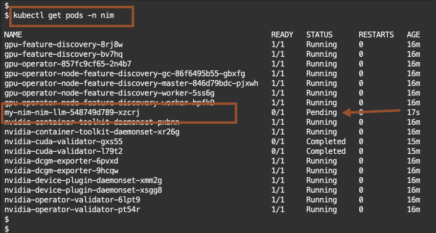The image size is (436, 233).
Task: Click Completed status of nvidia-cuda-validator-l79t2
Action: (x=326, y=151)
